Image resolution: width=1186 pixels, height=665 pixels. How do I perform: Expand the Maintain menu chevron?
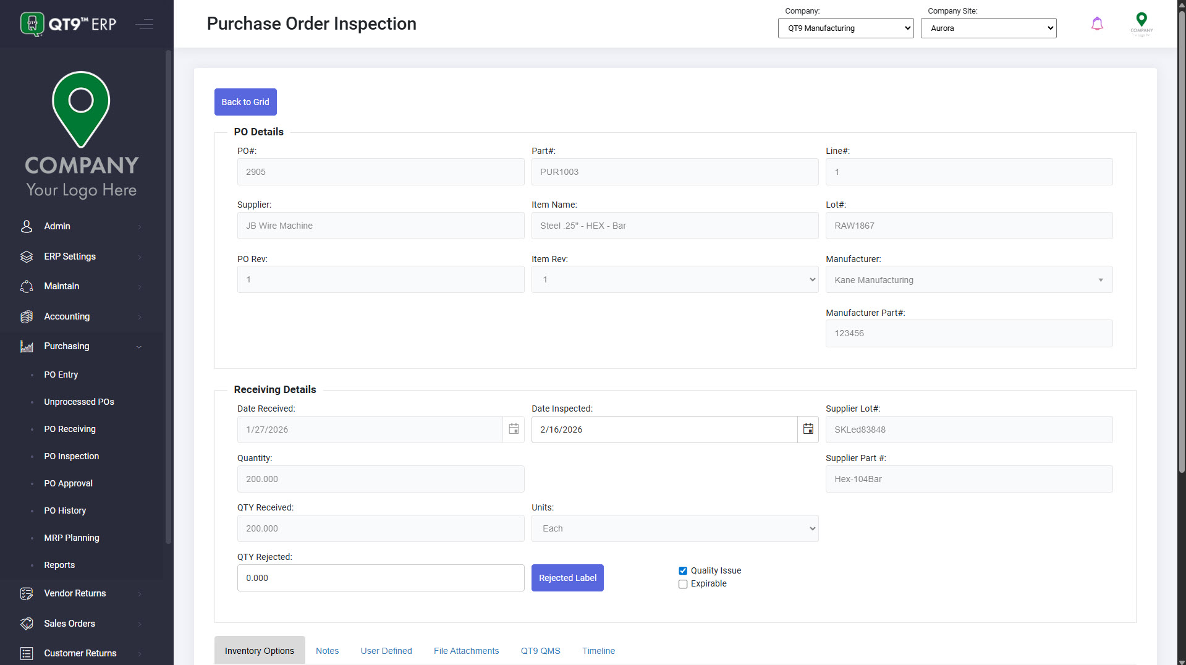tap(140, 287)
